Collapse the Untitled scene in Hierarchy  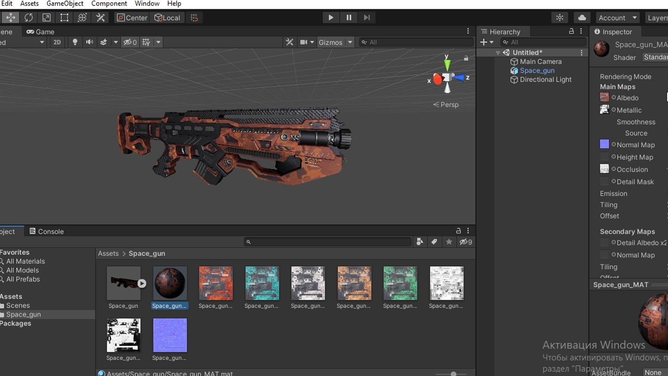coord(498,53)
